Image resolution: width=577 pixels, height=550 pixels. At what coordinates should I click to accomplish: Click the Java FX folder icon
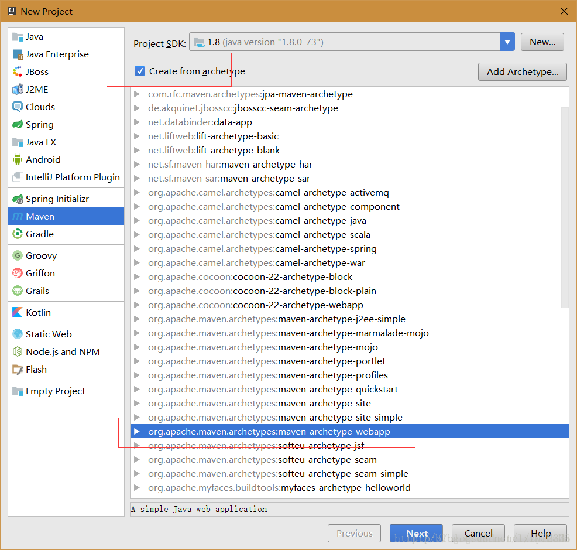tap(18, 142)
